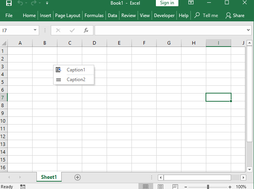254x189 pixels.
Task: Select Normal view in status bar
Action: coord(145,187)
